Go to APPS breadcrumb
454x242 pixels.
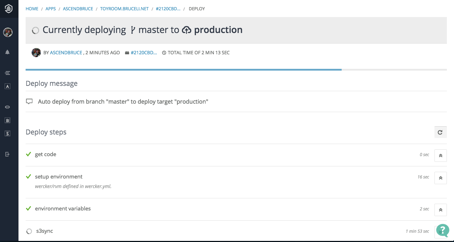[50, 9]
